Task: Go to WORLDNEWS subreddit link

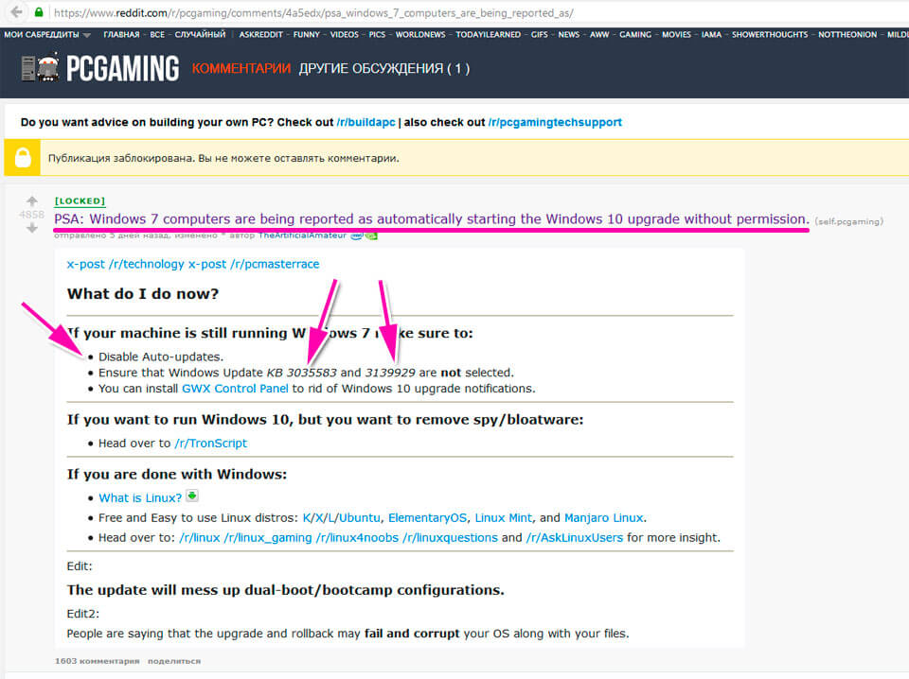Action: coord(420,35)
